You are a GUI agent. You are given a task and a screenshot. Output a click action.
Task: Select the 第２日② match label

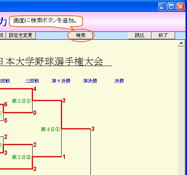pos(21,157)
